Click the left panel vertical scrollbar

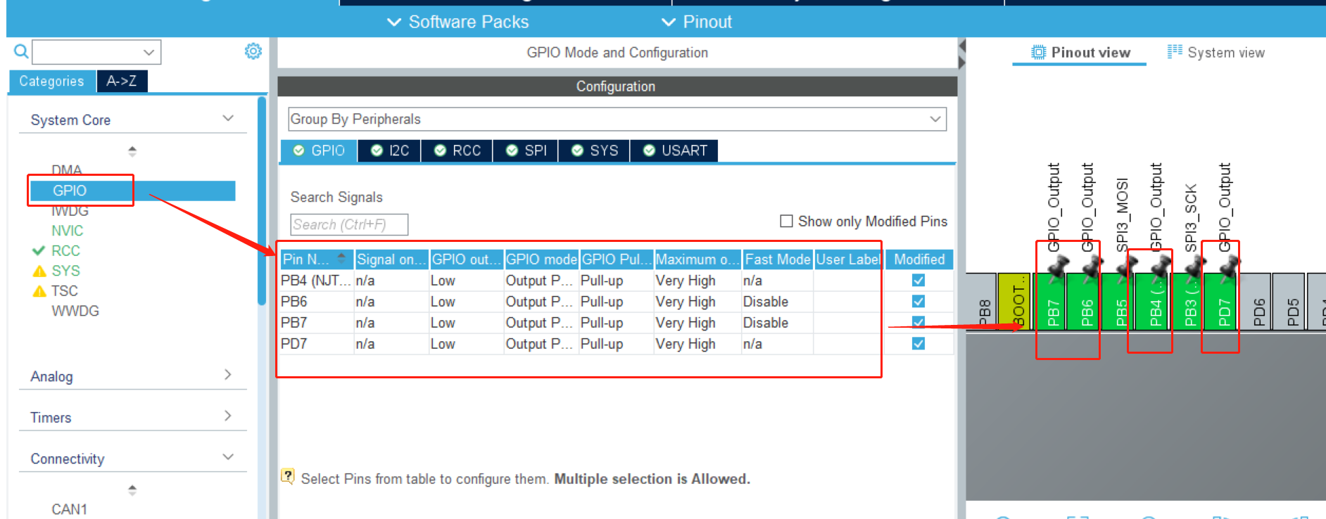point(262,204)
